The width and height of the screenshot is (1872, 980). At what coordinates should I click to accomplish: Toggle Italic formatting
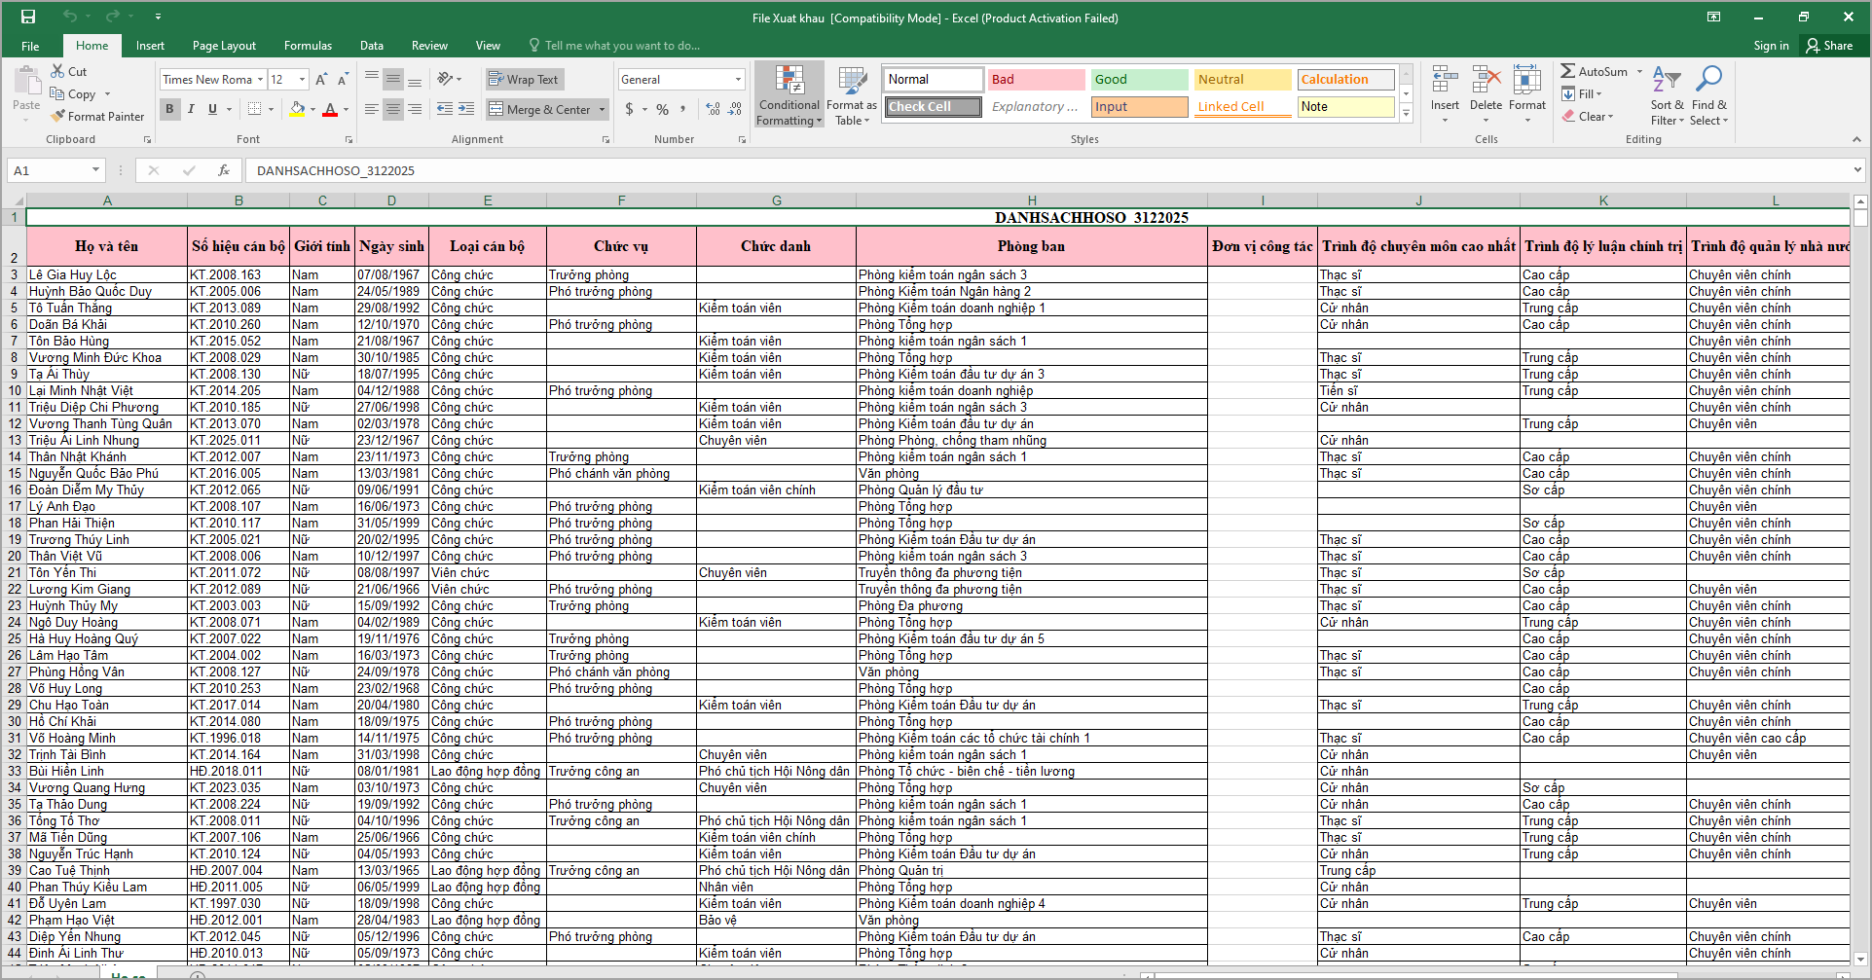click(191, 109)
